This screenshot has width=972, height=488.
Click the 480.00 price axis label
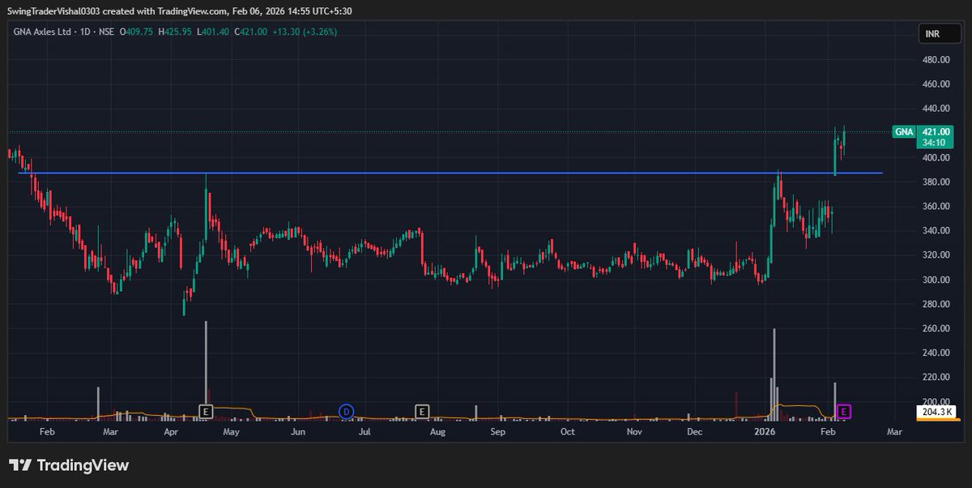pos(936,60)
